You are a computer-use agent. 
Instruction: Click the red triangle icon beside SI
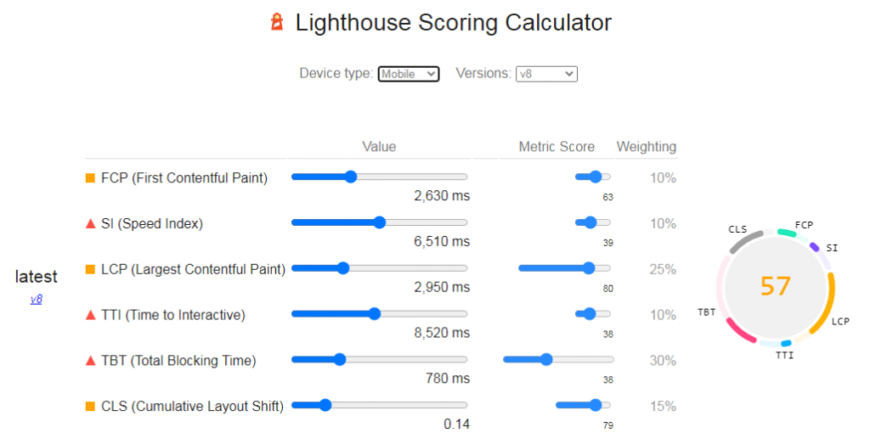pos(90,224)
